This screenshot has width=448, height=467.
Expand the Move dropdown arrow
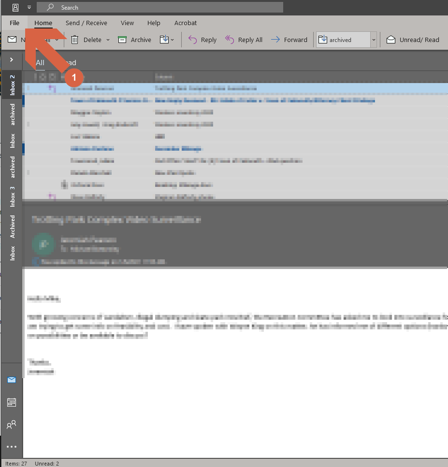tap(172, 40)
